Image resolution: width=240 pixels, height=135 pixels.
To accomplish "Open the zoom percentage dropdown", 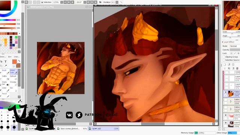I will [x=61, y=2].
